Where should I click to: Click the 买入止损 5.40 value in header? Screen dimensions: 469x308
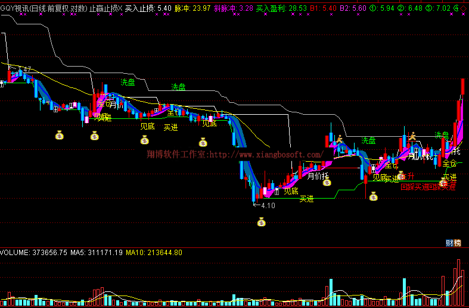coord(148,8)
